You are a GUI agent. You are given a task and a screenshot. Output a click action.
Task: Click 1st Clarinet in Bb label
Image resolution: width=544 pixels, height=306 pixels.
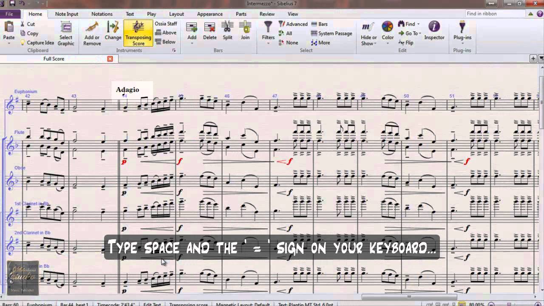coord(32,204)
